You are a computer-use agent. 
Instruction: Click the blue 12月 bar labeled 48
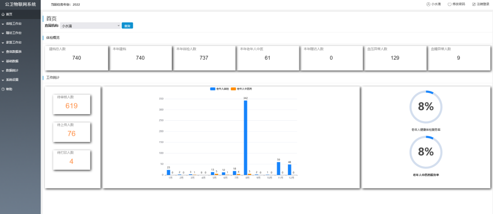click(x=289, y=170)
